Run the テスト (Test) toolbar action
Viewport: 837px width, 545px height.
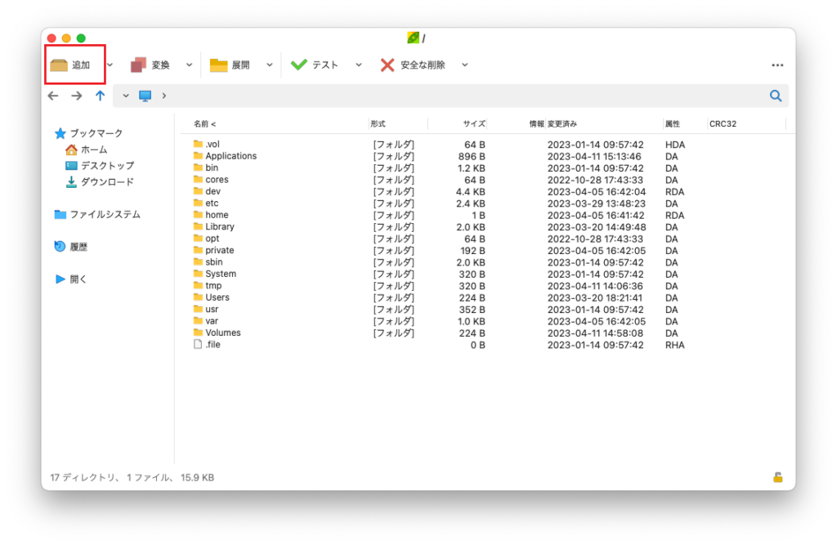pos(315,65)
